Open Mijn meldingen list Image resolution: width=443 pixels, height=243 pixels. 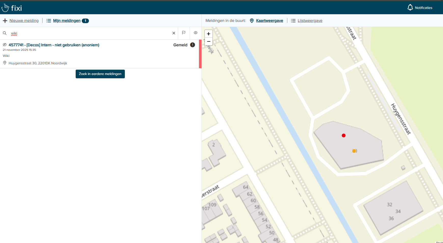67,21
